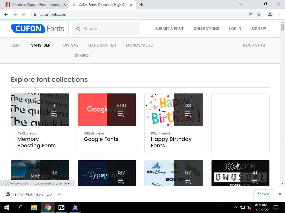This screenshot has height=213, width=285.
Task: Click the font list icon on Memory Boosting card
Action: coord(54,114)
